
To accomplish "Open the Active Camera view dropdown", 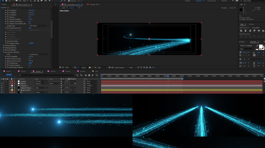I will click(120, 67).
